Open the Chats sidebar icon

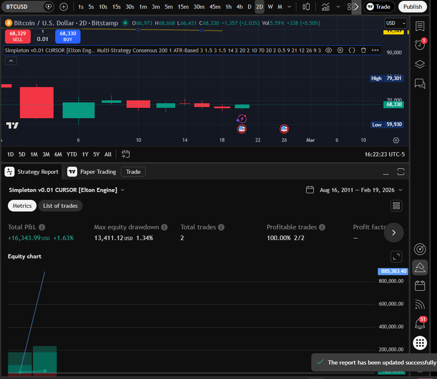[420, 83]
